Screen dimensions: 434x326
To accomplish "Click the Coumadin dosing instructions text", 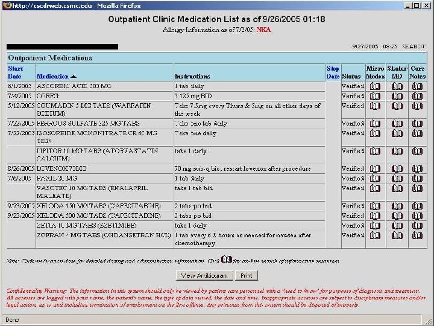I will point(248,110).
